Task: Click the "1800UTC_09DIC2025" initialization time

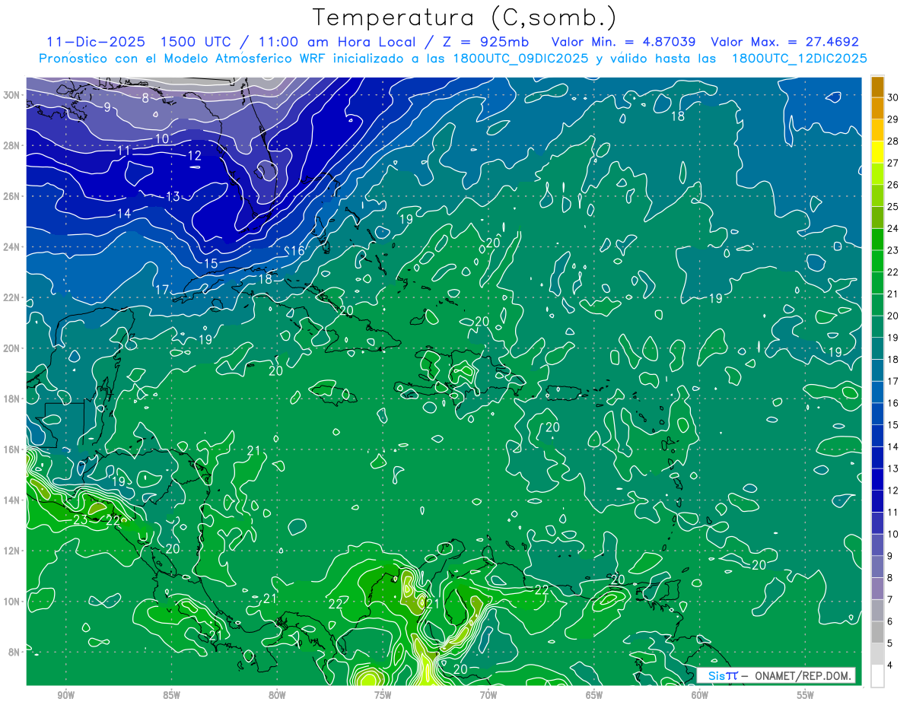Action: coord(519,59)
